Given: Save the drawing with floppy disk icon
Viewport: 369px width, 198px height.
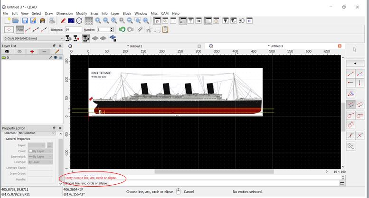Looking at the screenshot, I should click(x=25, y=21).
